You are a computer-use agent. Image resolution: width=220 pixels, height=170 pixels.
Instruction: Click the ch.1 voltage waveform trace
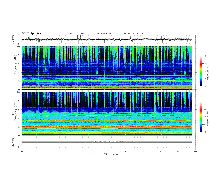[107, 39]
